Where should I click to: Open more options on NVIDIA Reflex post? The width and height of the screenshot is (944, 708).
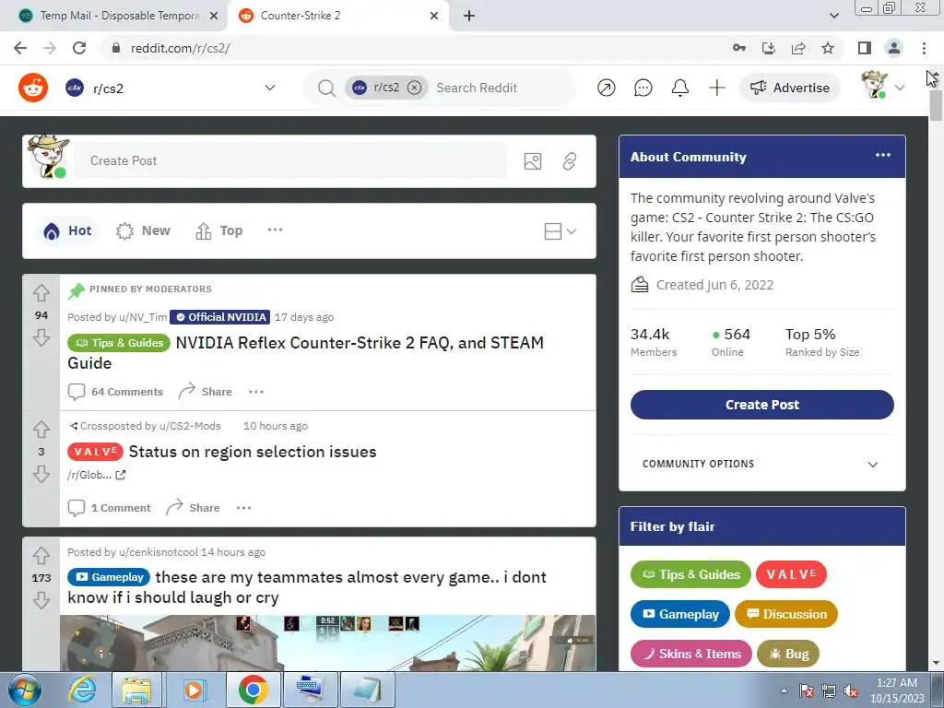pos(256,392)
